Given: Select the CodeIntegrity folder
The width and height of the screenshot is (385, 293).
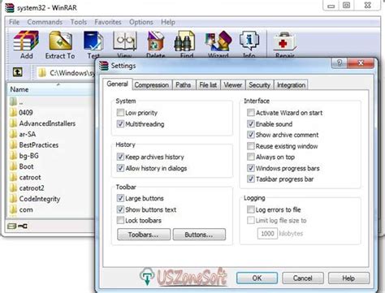Looking at the screenshot, I should pos(35,199).
